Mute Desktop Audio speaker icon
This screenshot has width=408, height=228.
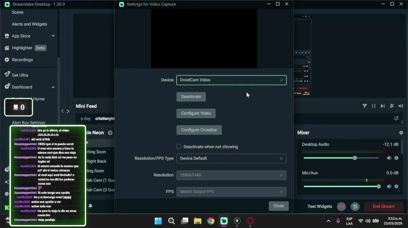389,158
